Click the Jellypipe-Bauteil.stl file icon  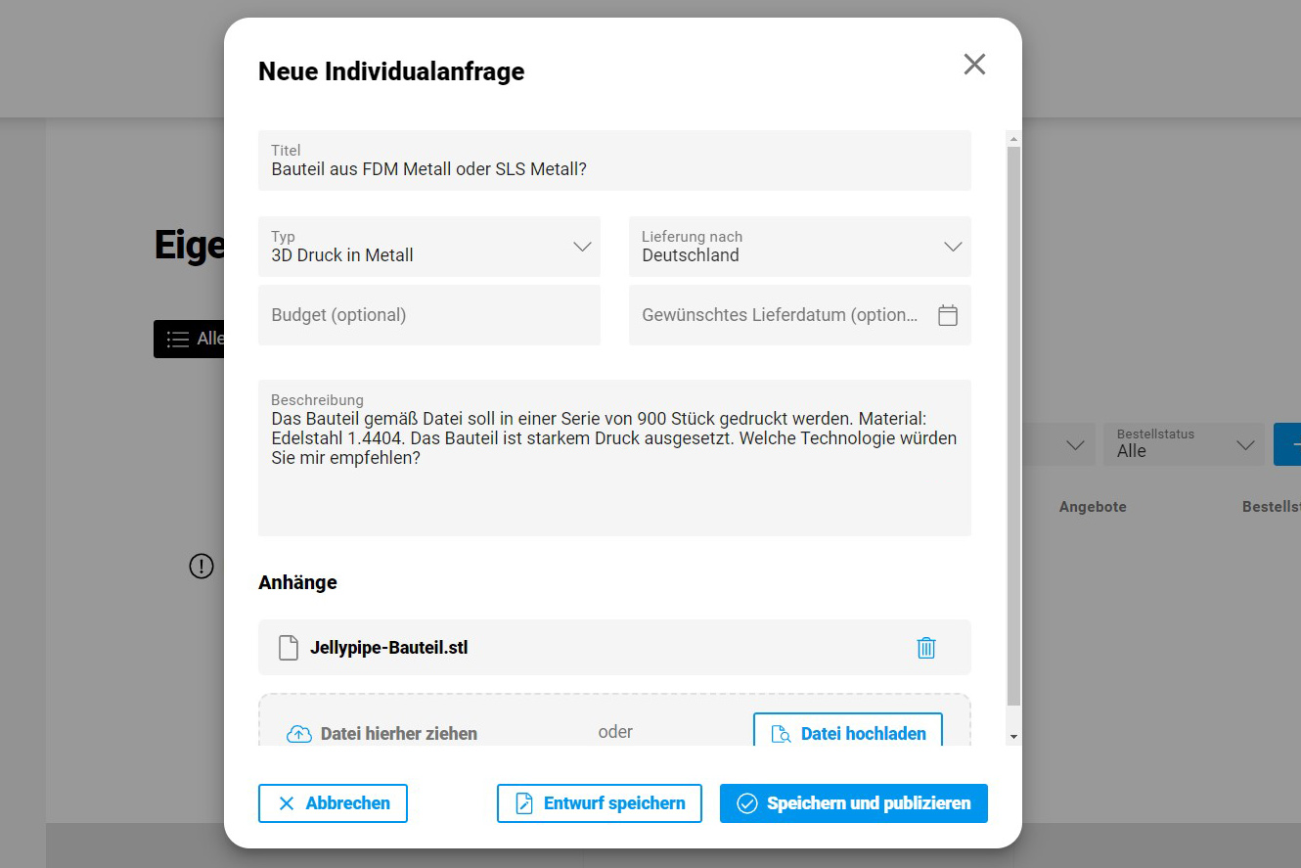point(288,648)
